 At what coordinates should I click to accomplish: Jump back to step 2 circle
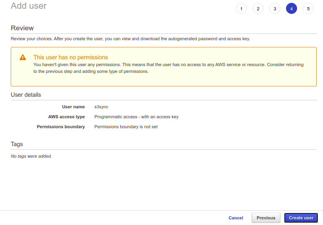(258, 8)
